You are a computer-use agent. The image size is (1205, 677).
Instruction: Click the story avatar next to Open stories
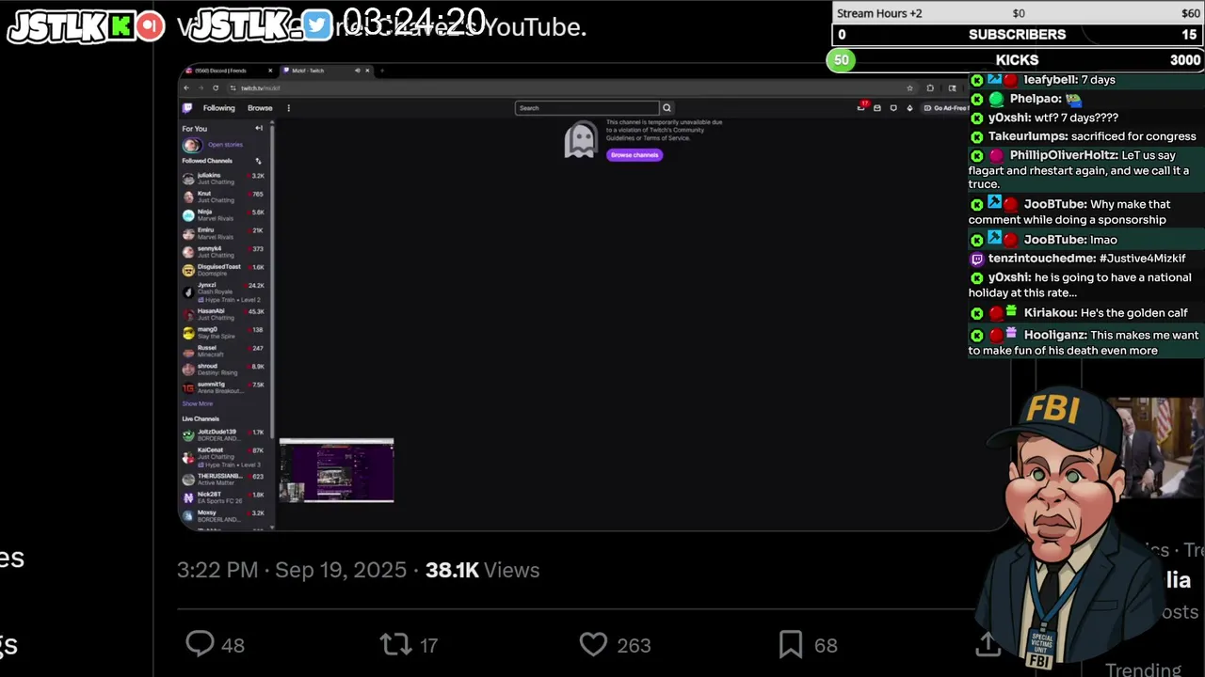tap(191, 145)
